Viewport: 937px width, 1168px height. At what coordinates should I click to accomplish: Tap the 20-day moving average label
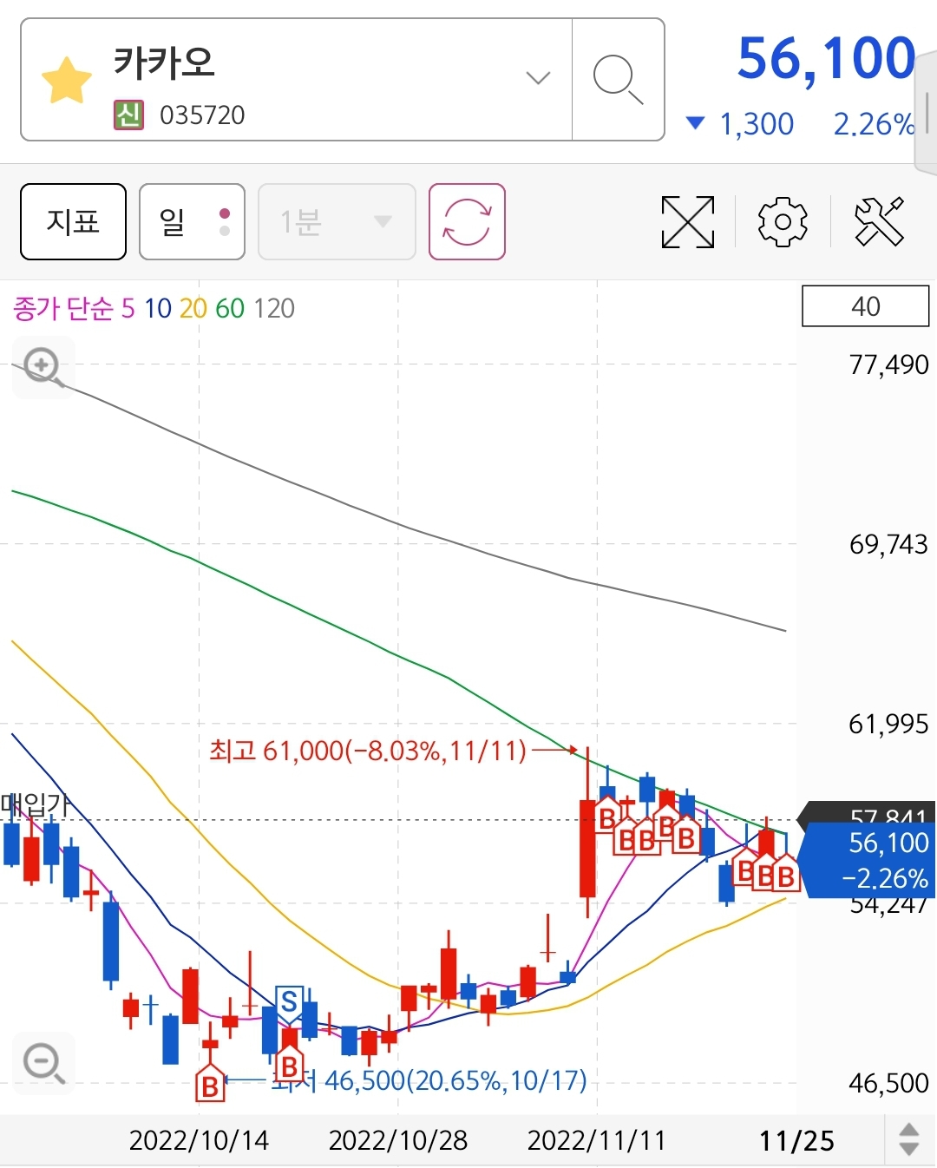(x=193, y=308)
